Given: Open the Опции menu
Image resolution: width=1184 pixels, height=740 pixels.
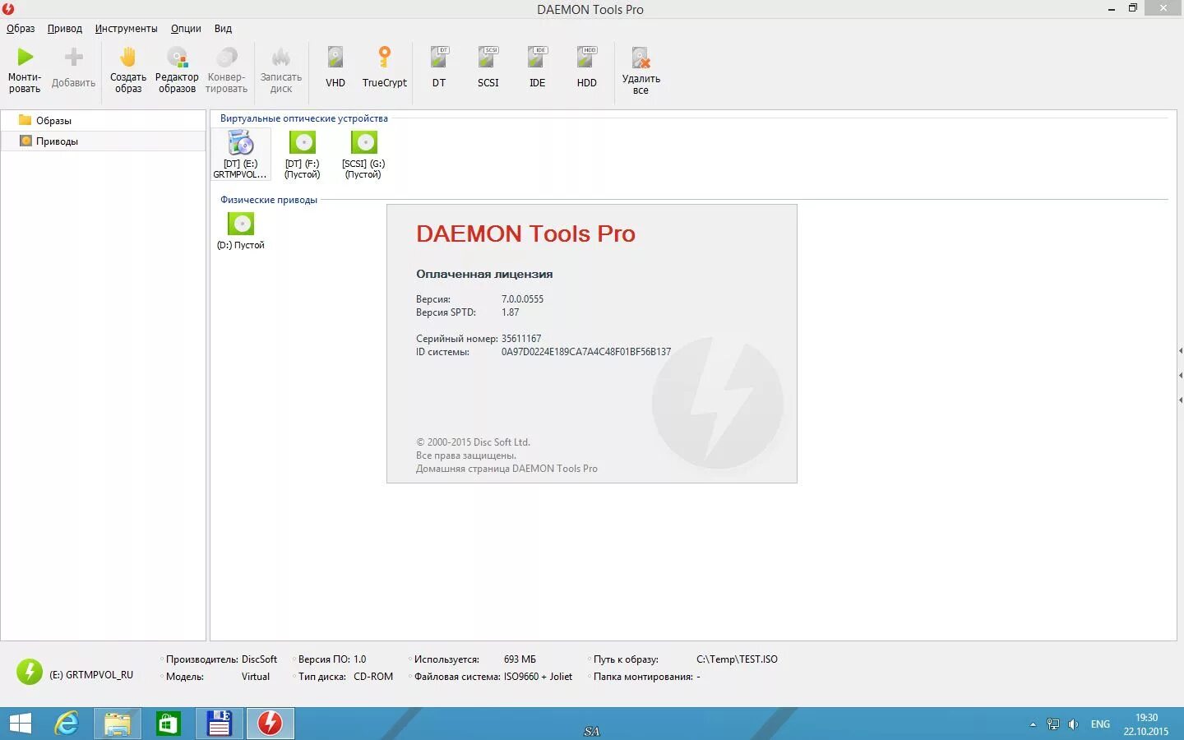Looking at the screenshot, I should tap(186, 28).
